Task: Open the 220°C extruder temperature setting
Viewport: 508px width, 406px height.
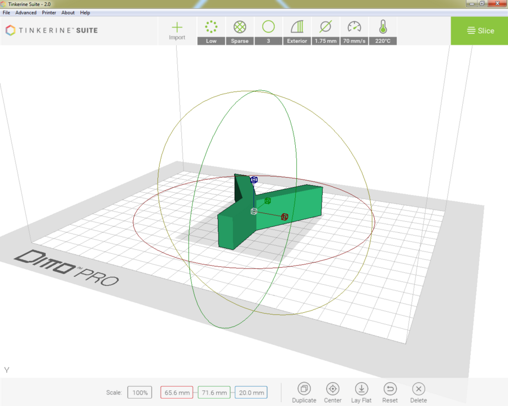Action: click(x=383, y=30)
